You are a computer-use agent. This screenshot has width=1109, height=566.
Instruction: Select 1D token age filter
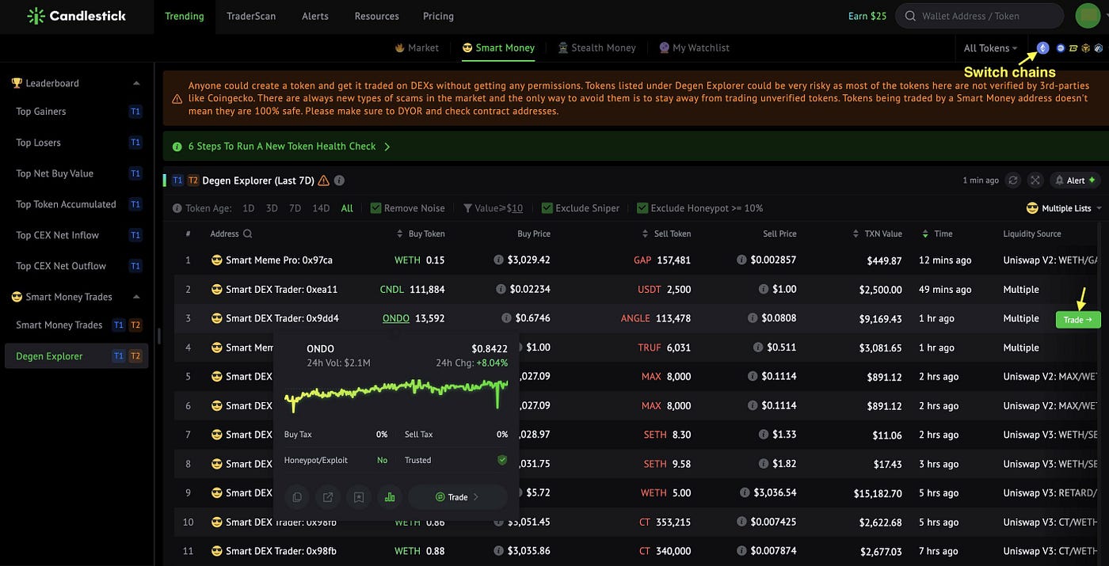pyautogui.click(x=248, y=208)
